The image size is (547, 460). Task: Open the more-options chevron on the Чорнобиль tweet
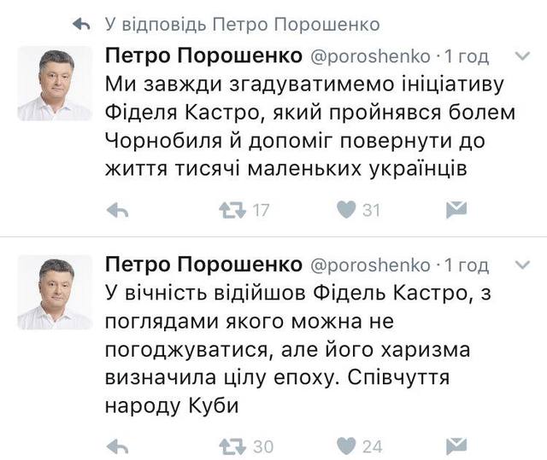click(x=522, y=56)
